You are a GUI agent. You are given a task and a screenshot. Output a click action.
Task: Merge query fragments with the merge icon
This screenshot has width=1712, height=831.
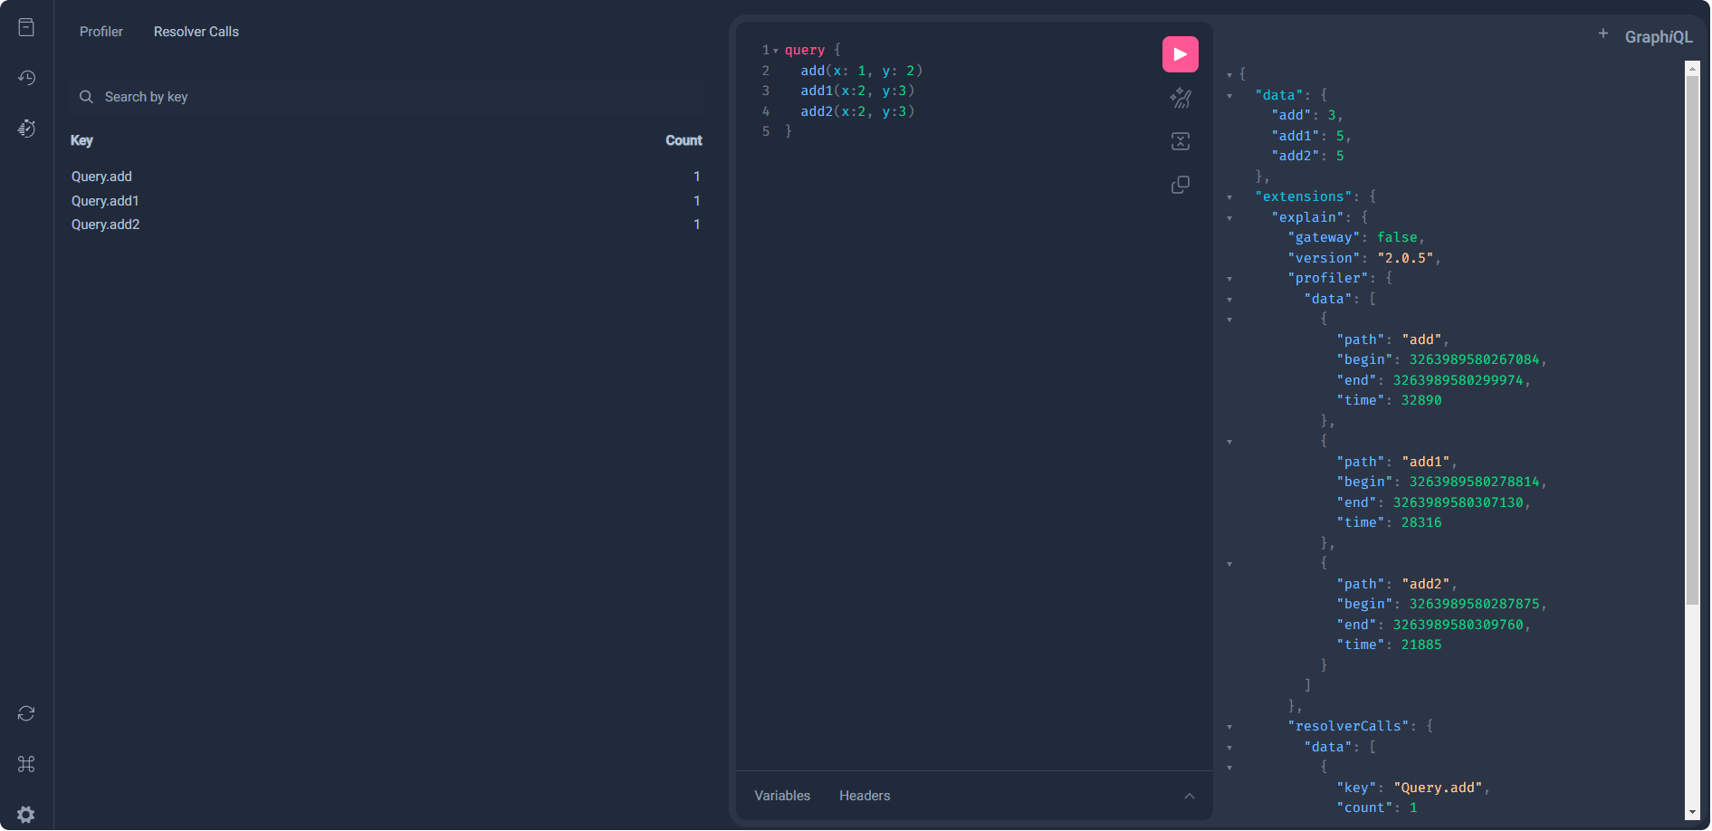[x=1180, y=141]
